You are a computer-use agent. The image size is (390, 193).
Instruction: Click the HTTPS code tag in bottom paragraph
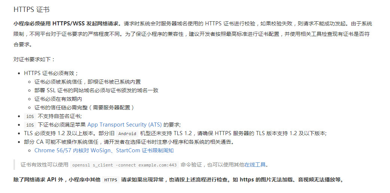(x=111, y=180)
